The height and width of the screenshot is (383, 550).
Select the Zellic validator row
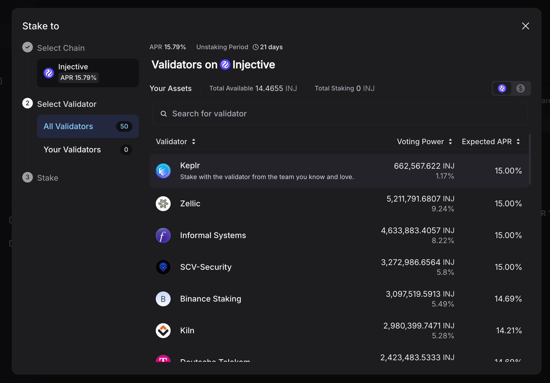(x=339, y=204)
